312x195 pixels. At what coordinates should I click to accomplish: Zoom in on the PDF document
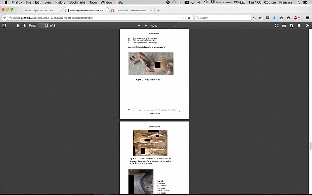click(146, 26)
